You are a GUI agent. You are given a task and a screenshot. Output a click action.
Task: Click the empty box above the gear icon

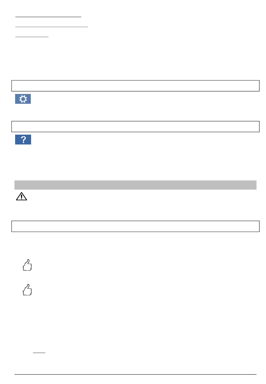click(135, 86)
